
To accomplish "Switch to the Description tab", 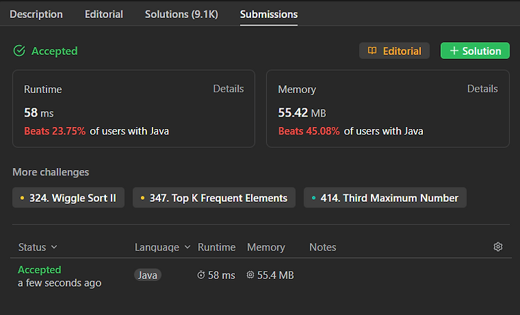I will pos(36,15).
